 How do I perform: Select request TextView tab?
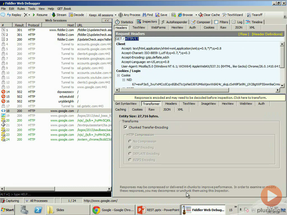(139, 27)
